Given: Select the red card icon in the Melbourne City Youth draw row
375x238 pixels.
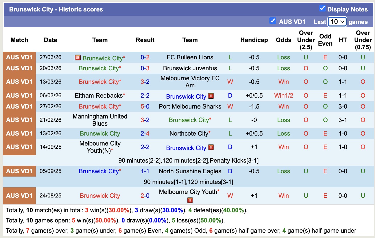Looking at the screenshot, I should (211, 148).
